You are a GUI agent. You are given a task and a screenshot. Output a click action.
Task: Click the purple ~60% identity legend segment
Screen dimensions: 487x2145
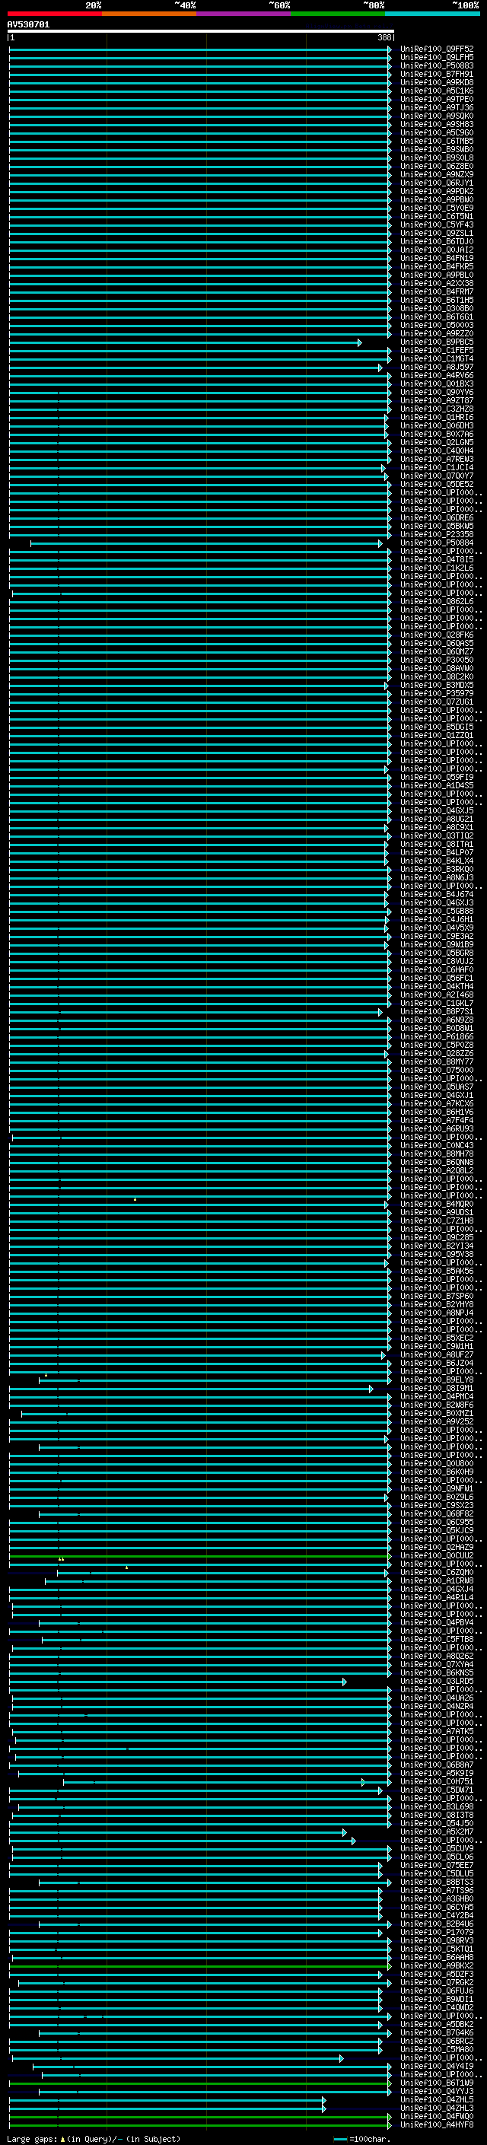[243, 14]
